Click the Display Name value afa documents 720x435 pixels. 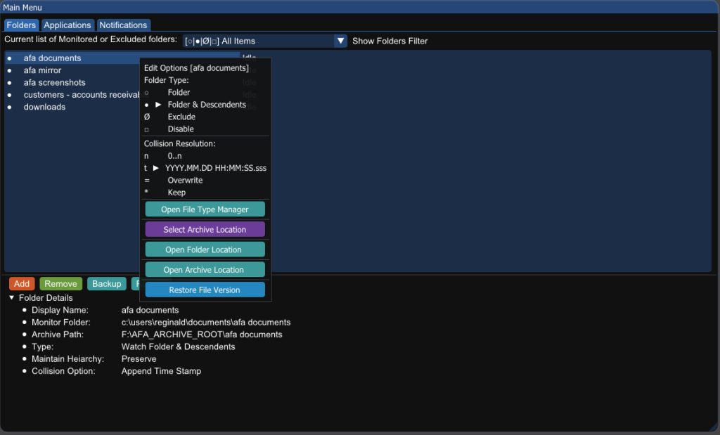click(x=150, y=310)
